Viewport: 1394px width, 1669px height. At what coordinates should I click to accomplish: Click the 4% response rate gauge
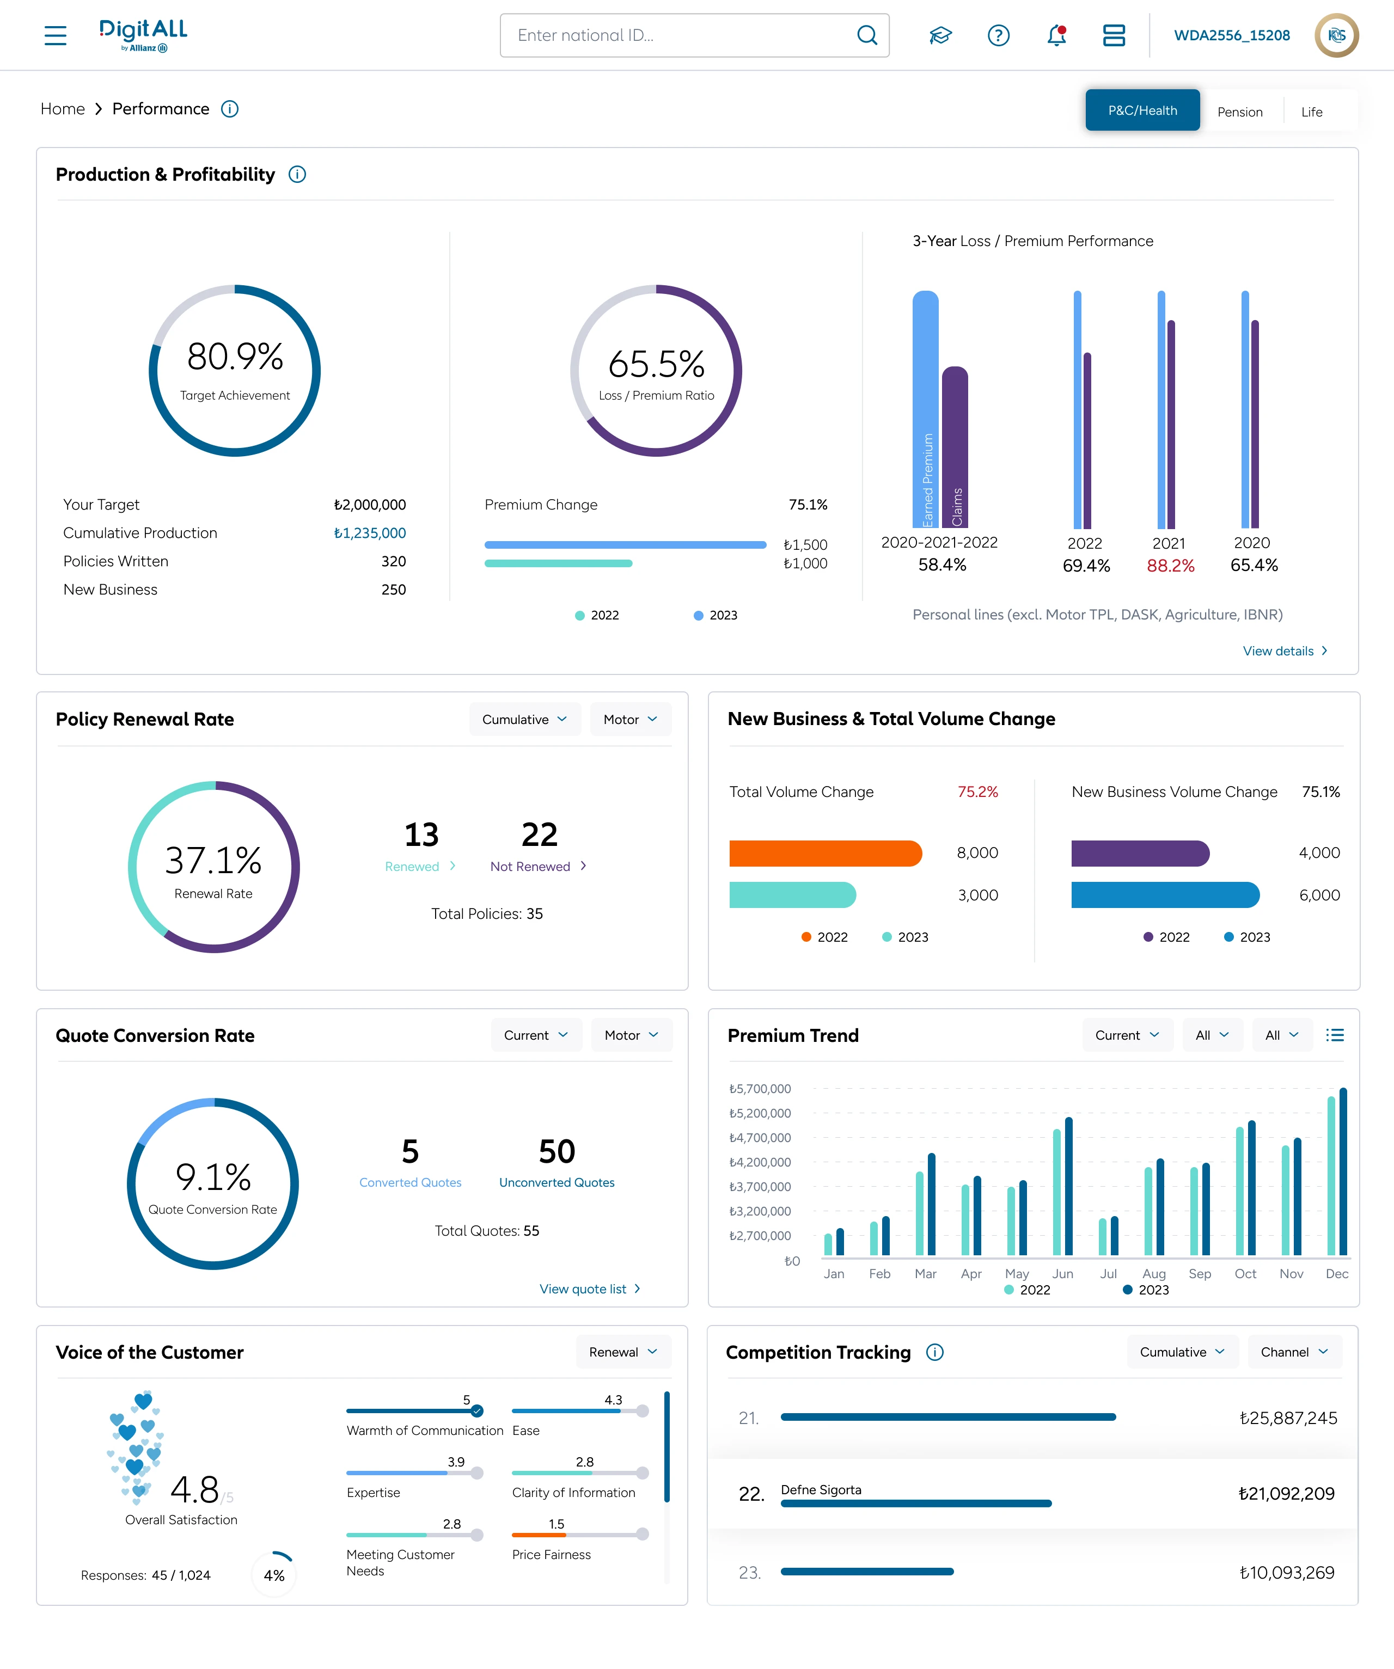[x=274, y=1574]
